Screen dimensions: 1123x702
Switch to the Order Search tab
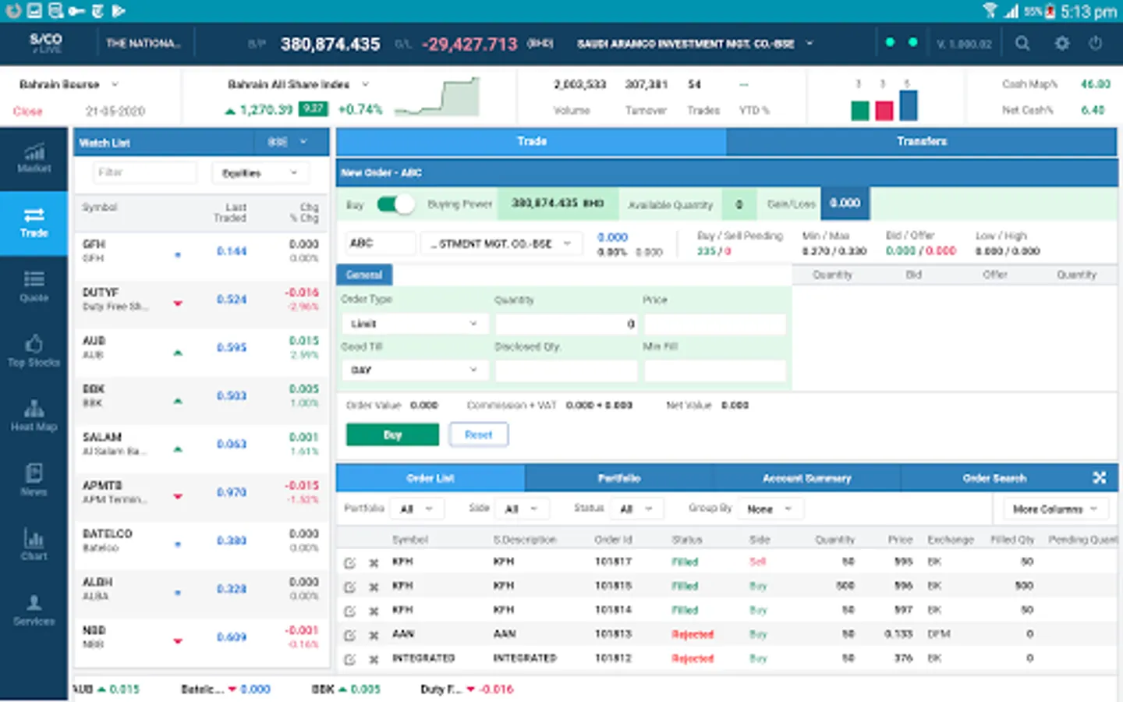[994, 478]
